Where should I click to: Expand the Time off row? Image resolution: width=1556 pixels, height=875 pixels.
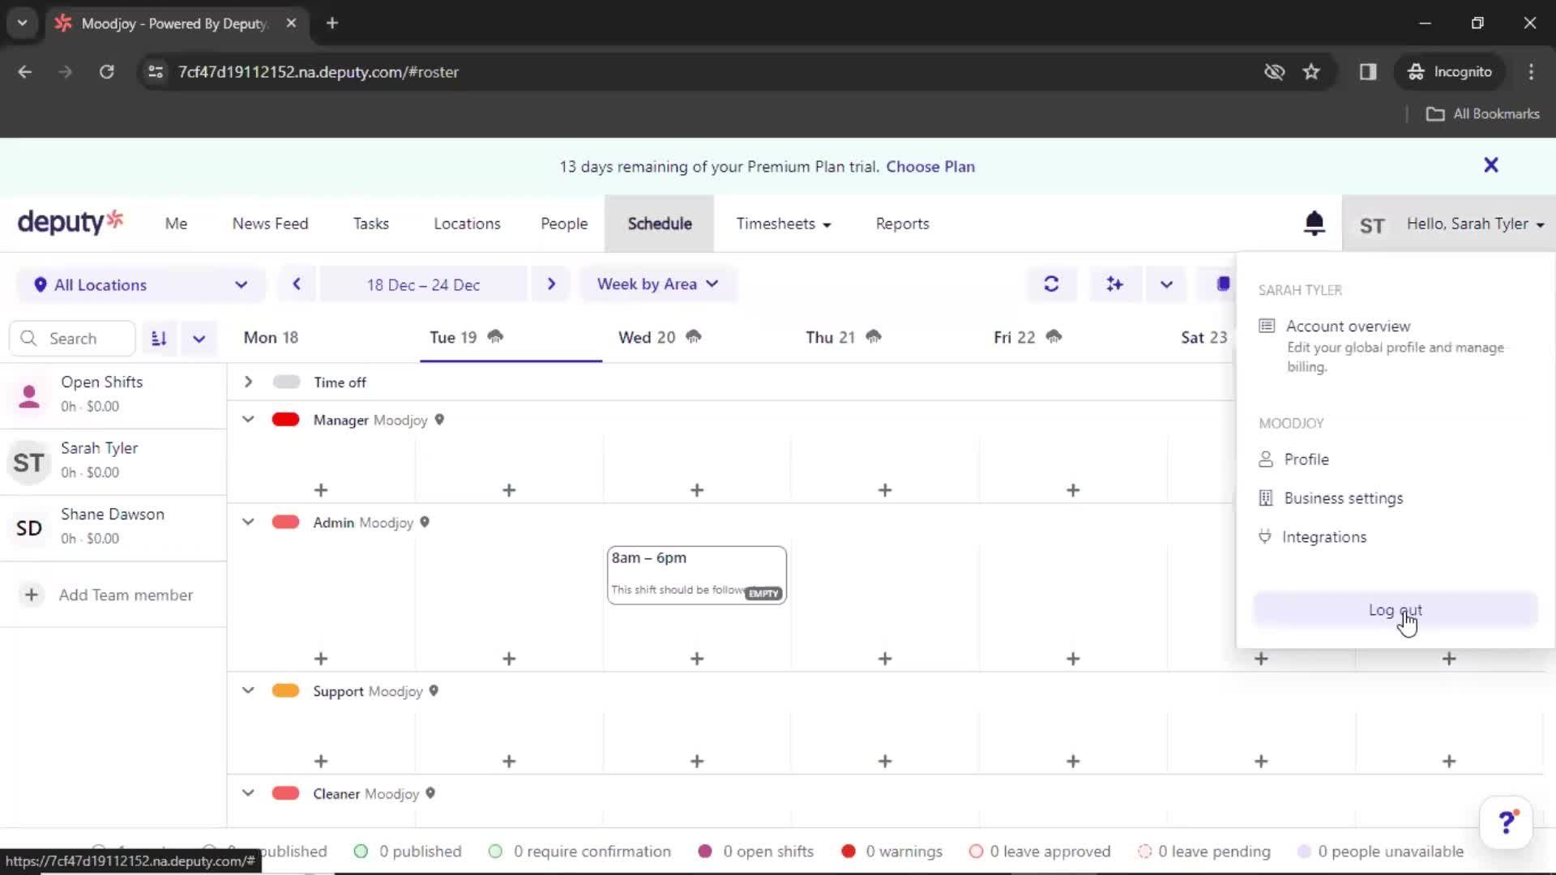click(x=248, y=382)
